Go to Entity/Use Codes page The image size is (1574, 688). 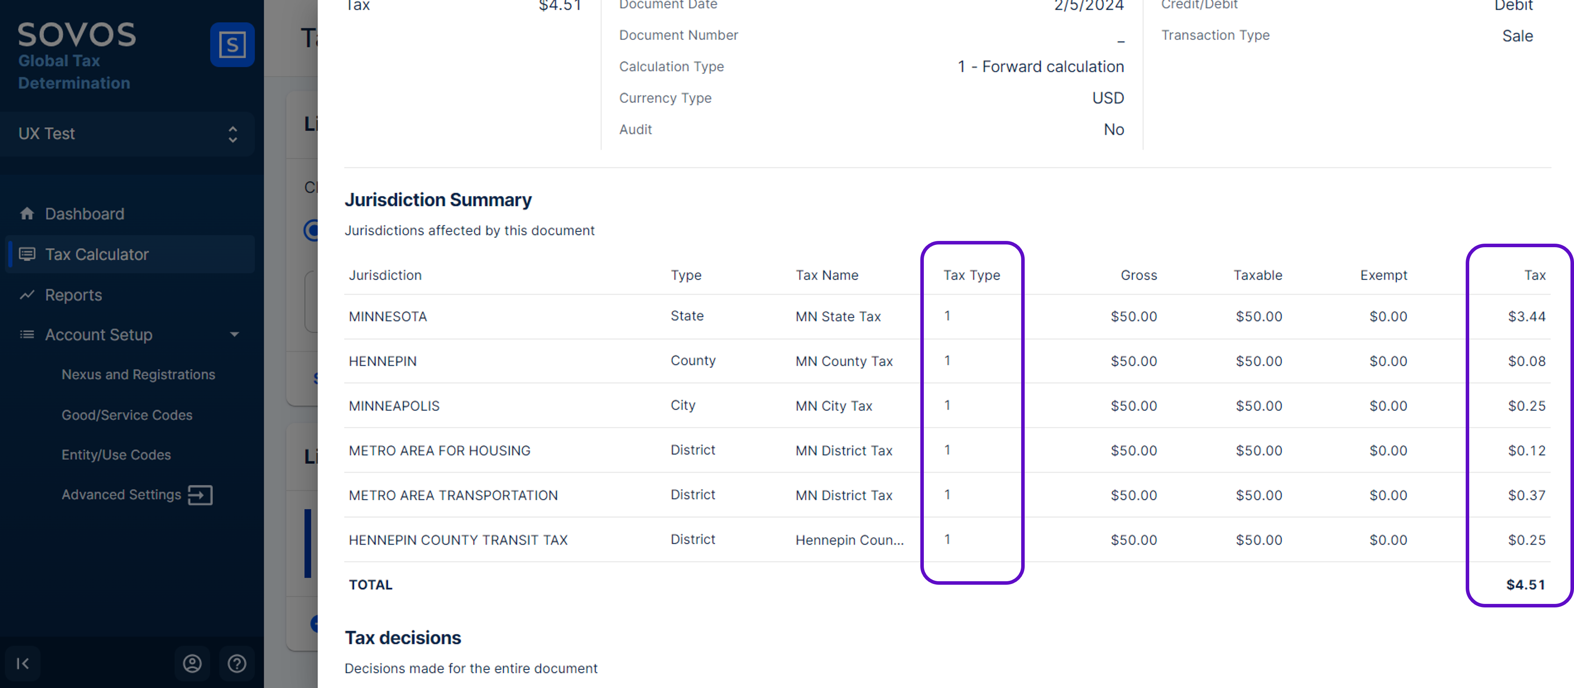[116, 454]
